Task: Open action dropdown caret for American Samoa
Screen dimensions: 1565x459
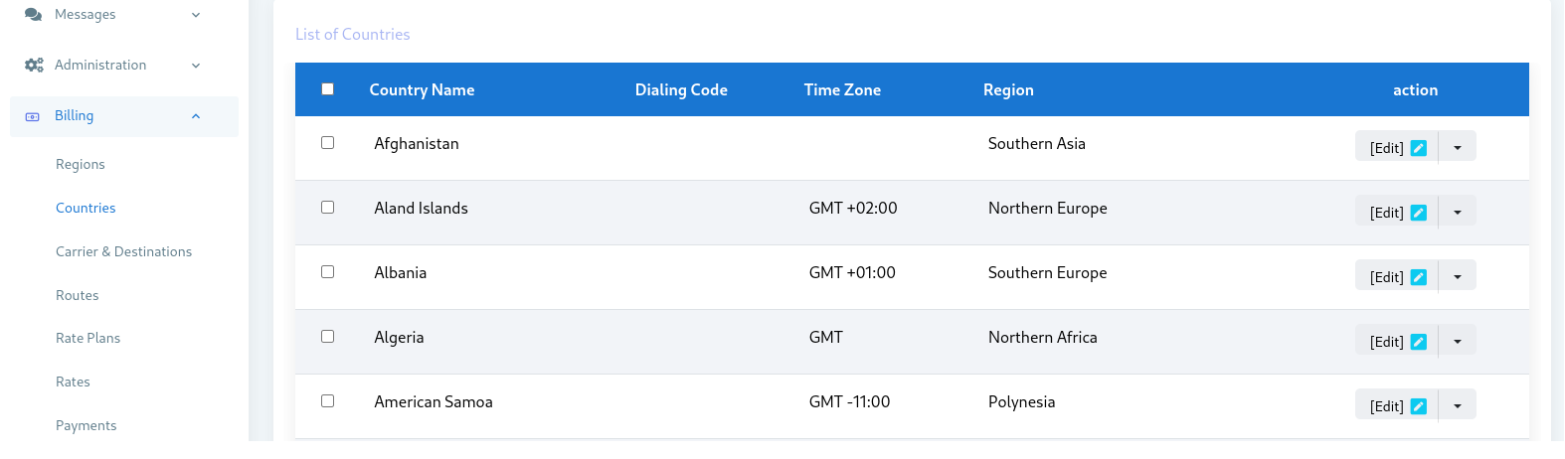Action: pos(1458,404)
